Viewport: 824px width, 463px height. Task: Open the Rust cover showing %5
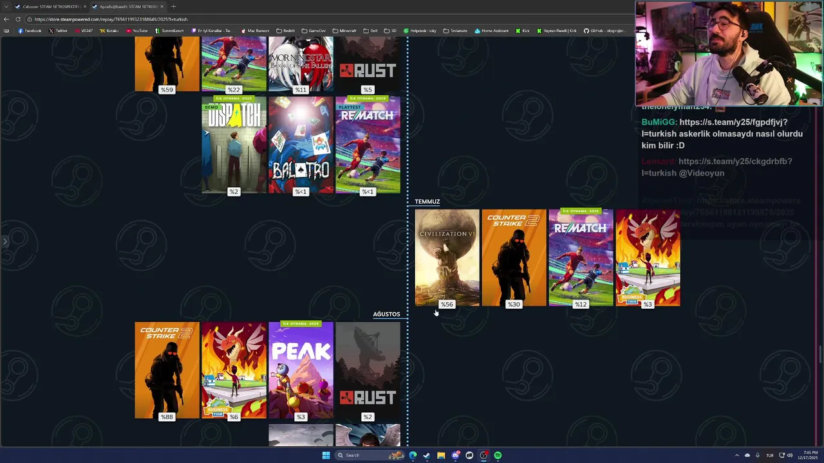coord(368,64)
